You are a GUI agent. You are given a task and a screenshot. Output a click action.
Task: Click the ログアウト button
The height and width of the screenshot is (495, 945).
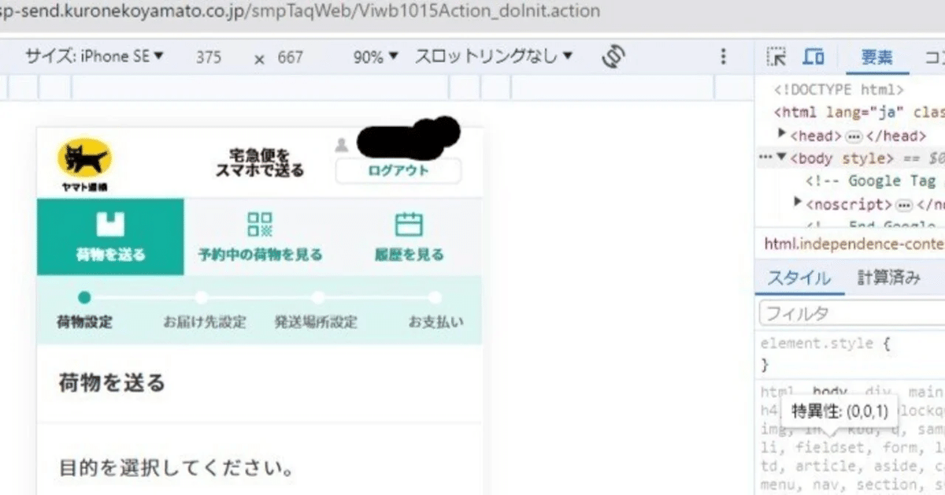398,171
